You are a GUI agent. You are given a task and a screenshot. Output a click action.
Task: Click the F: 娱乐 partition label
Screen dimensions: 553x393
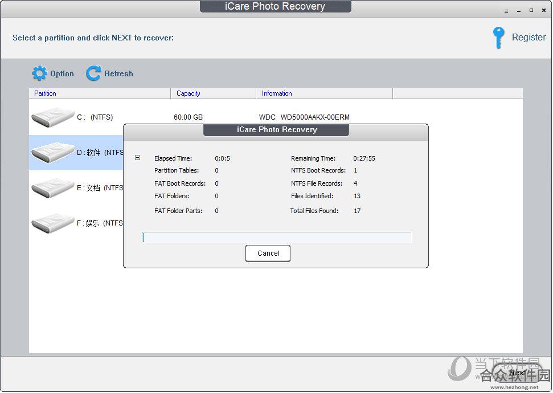point(100,223)
